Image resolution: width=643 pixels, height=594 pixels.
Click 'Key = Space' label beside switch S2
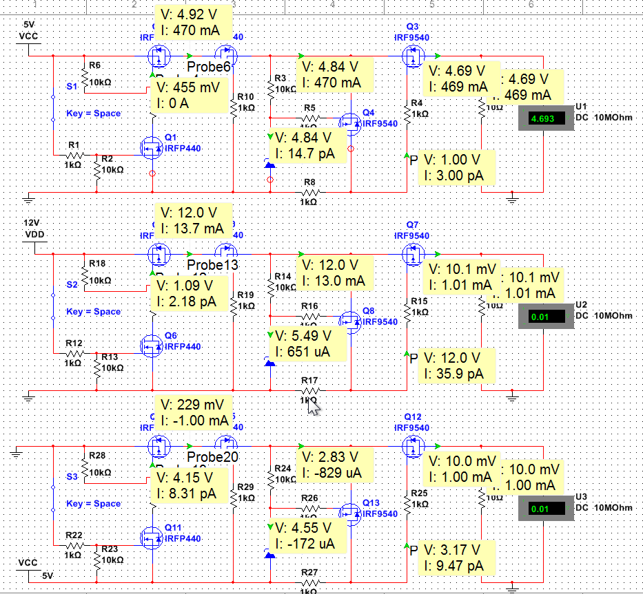(x=94, y=312)
